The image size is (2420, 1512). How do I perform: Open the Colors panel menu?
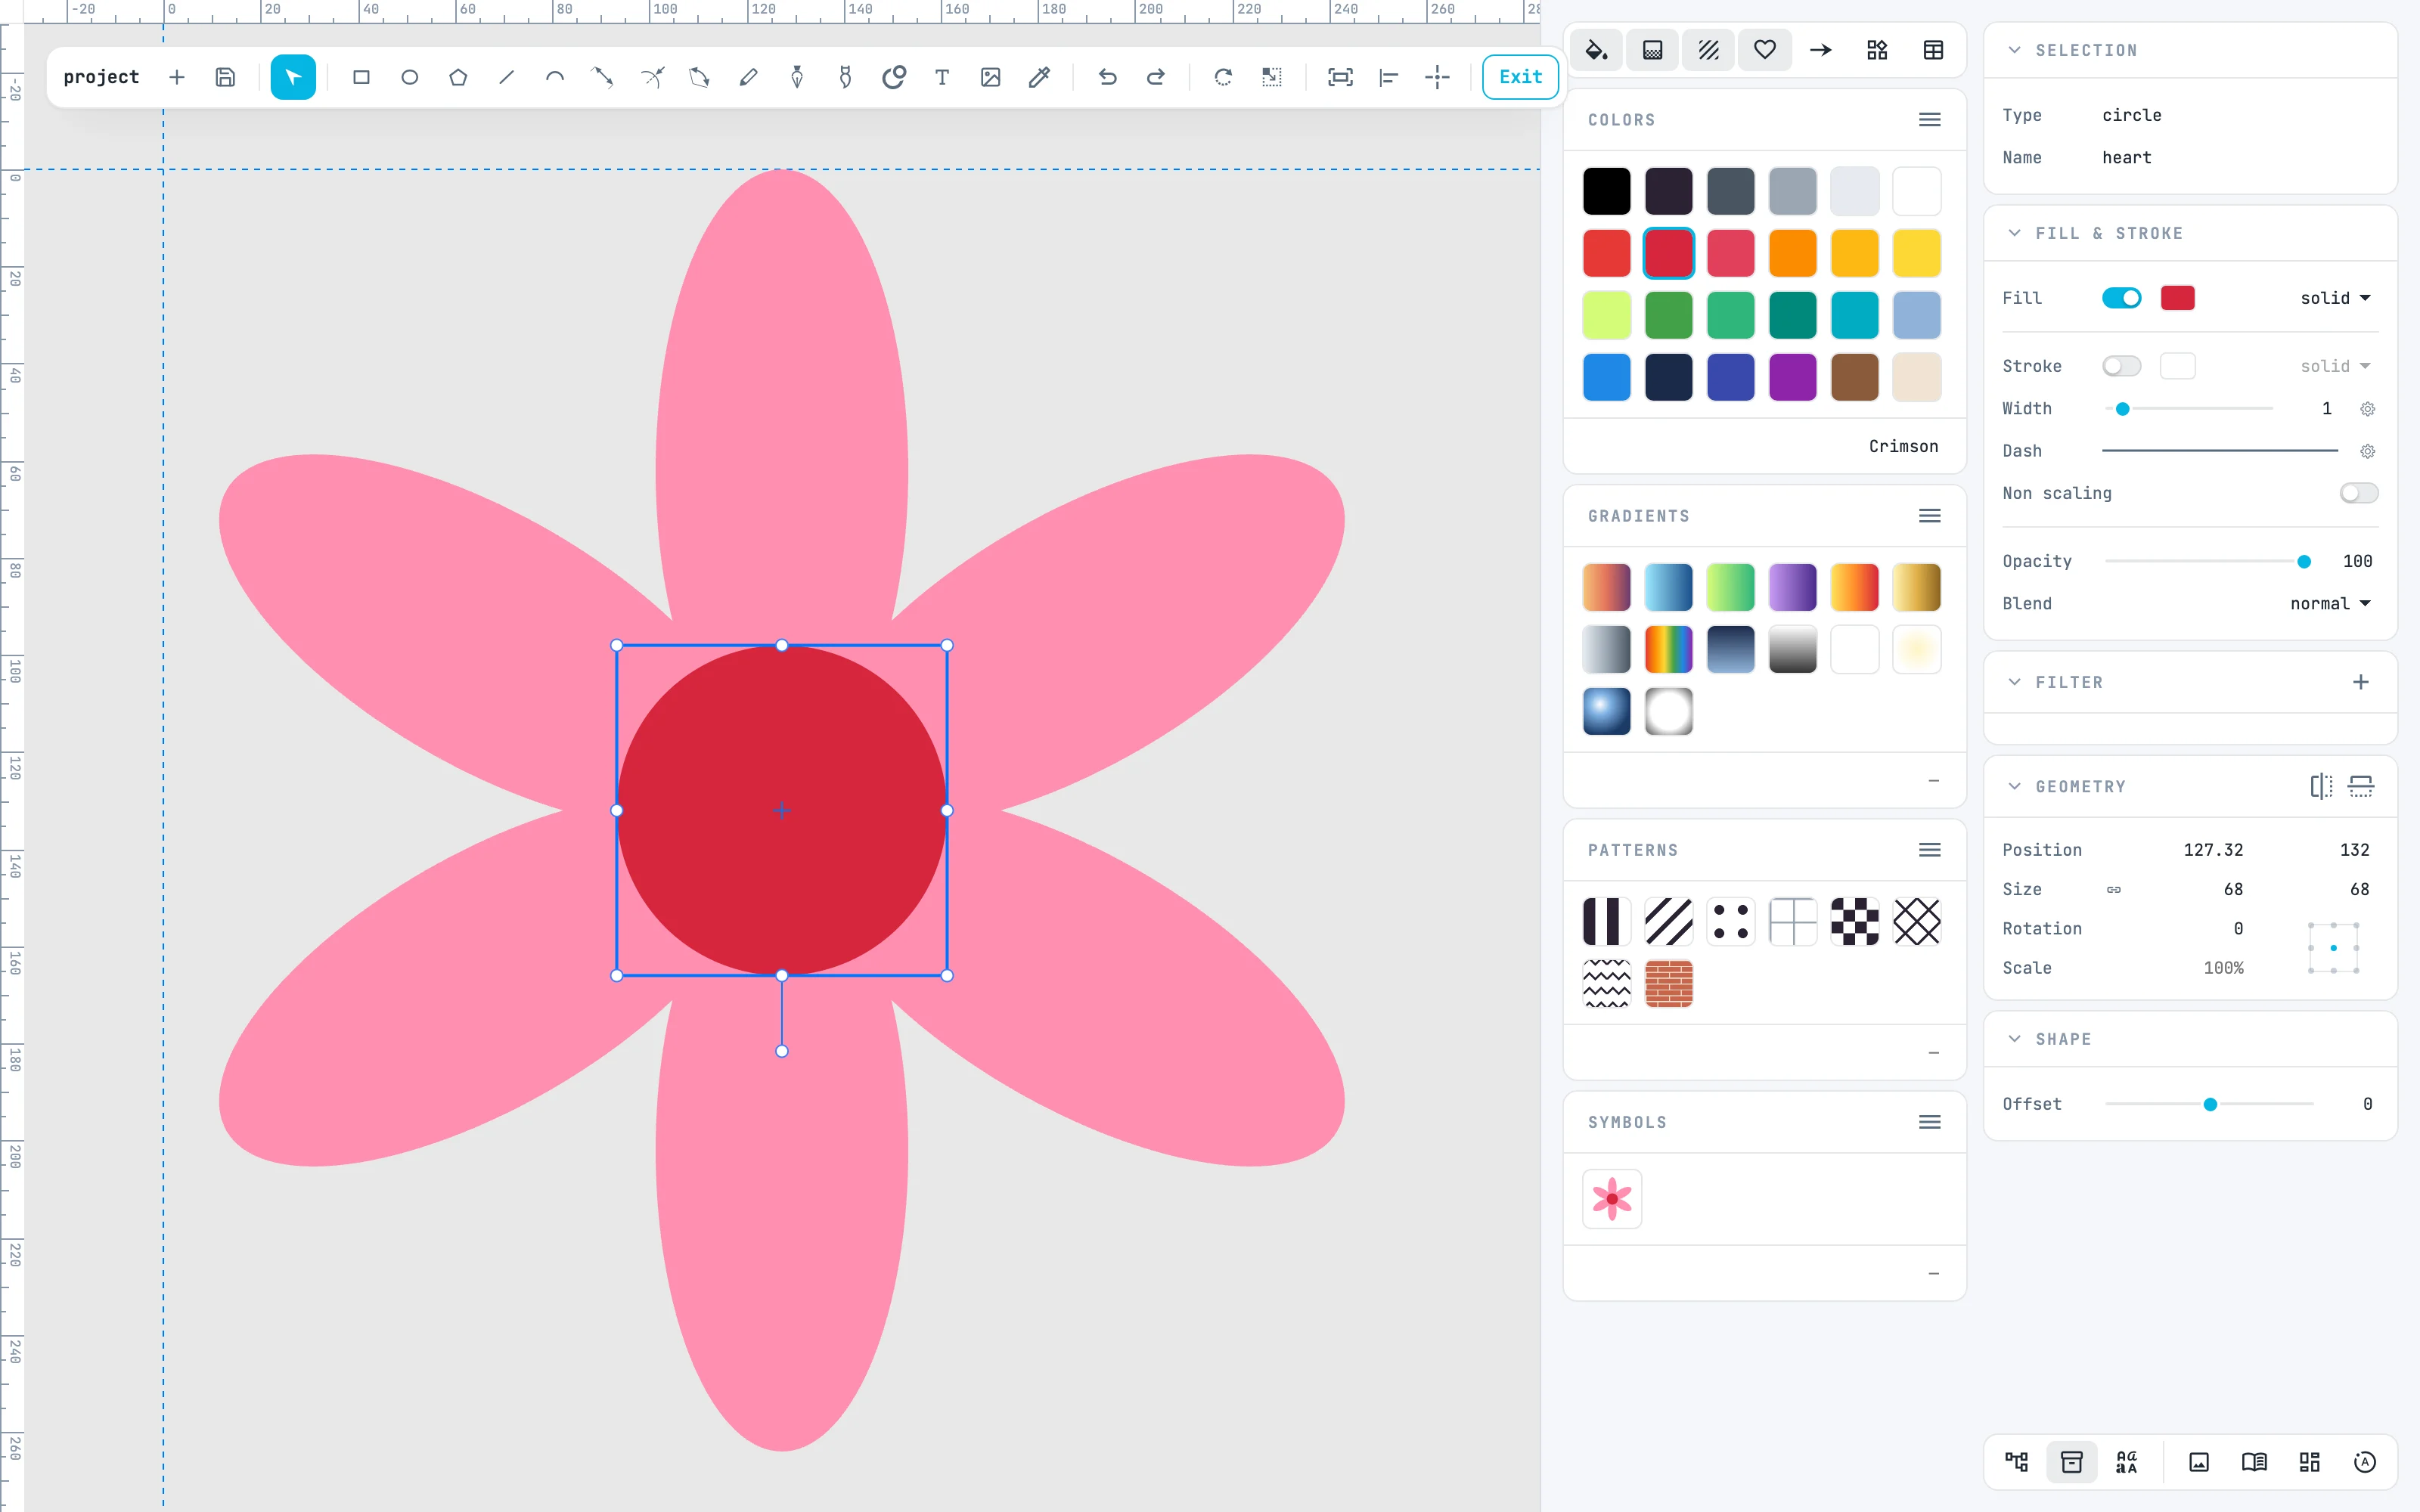pos(1930,120)
